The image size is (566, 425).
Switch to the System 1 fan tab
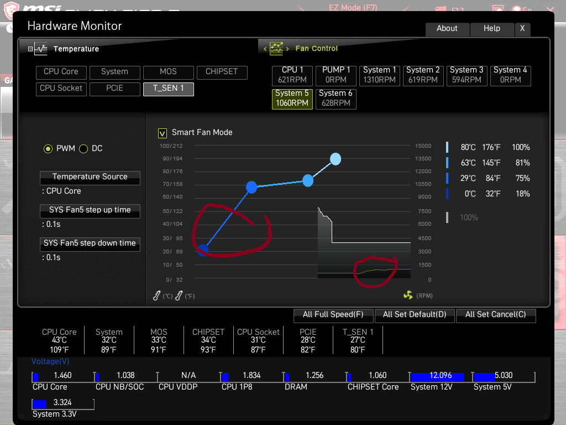[379, 75]
